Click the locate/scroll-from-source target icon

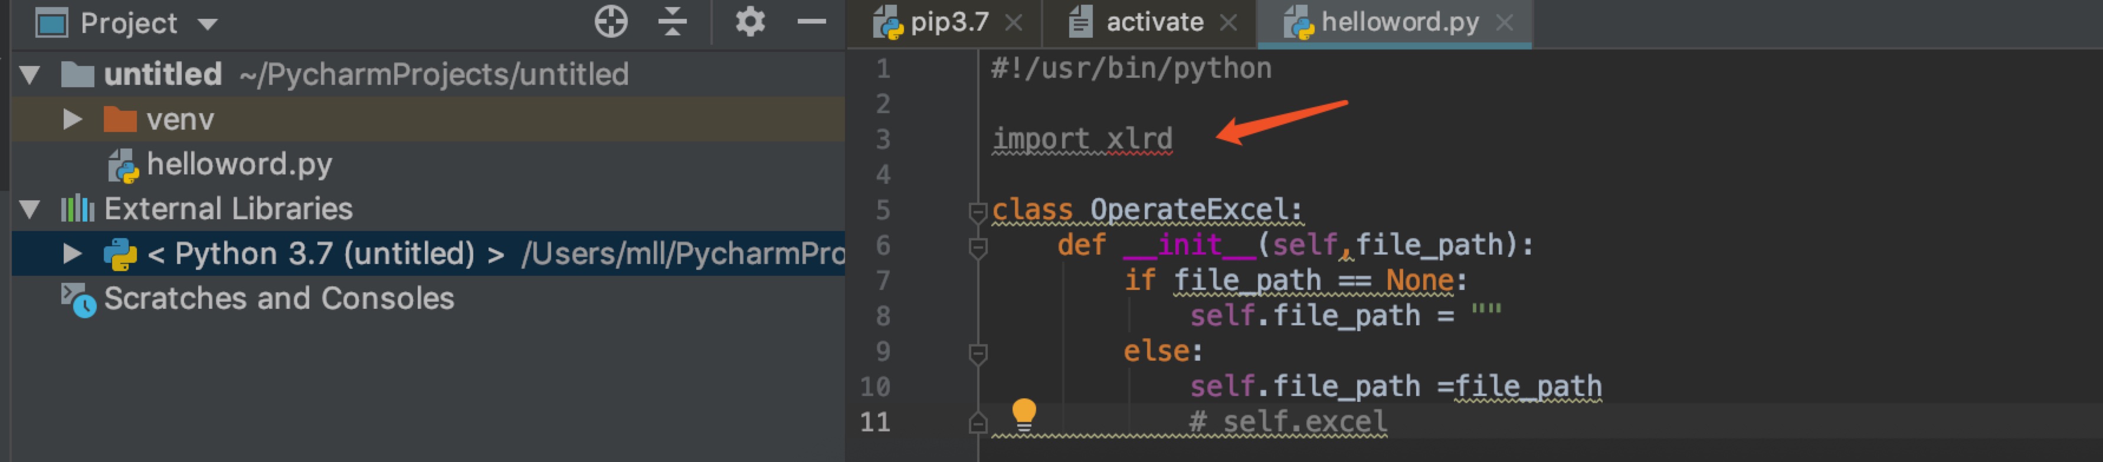[x=611, y=22]
